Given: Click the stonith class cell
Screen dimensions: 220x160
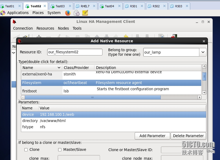Looking at the screenshot, I should click(x=69, y=74).
